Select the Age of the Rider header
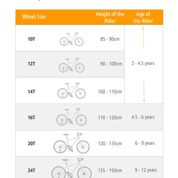178x178 pixels. 143,17
